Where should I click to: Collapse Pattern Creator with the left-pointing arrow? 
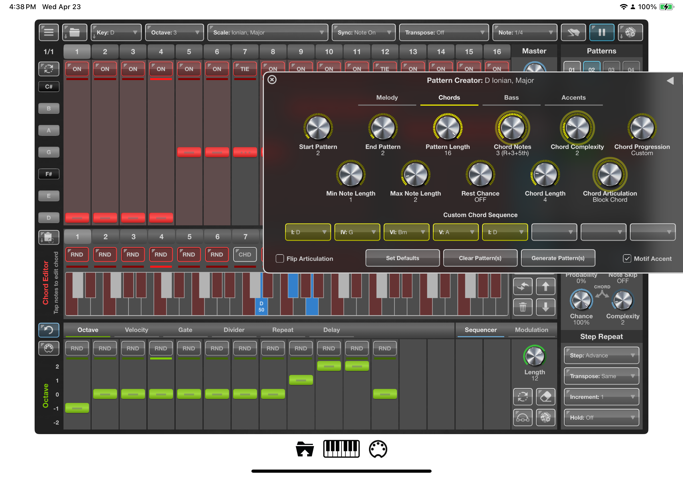[x=670, y=81]
